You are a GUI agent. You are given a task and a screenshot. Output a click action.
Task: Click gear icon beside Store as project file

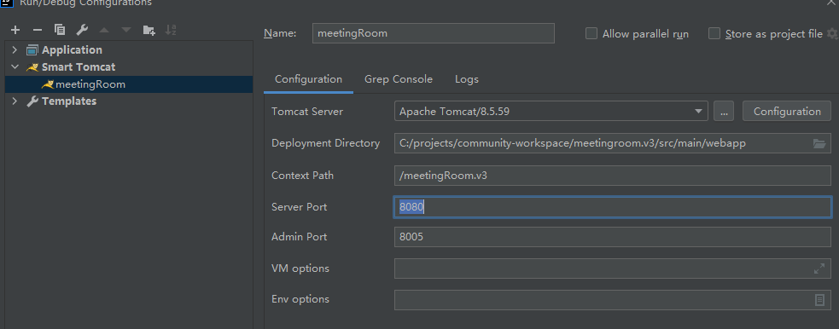832,33
